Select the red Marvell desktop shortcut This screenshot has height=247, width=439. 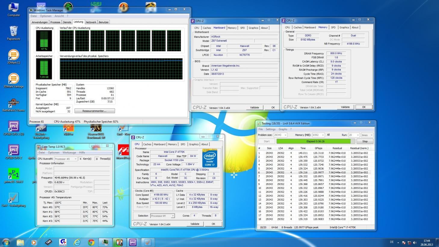pyautogui.click(x=123, y=152)
